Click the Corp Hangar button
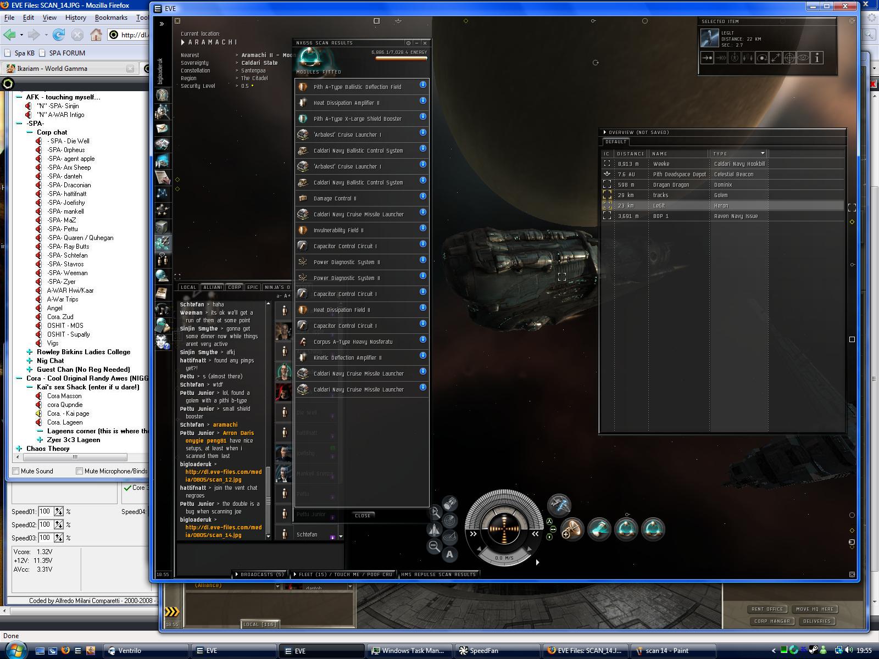The height and width of the screenshot is (659, 879). click(x=772, y=621)
